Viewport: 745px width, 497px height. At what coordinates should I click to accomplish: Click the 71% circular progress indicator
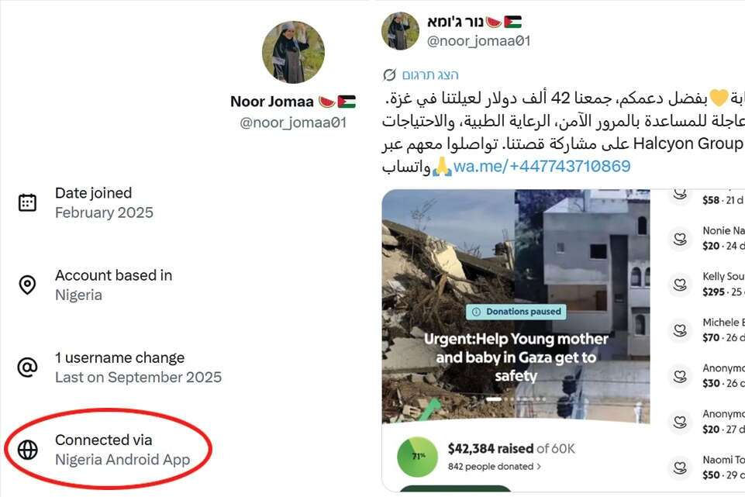click(x=417, y=456)
